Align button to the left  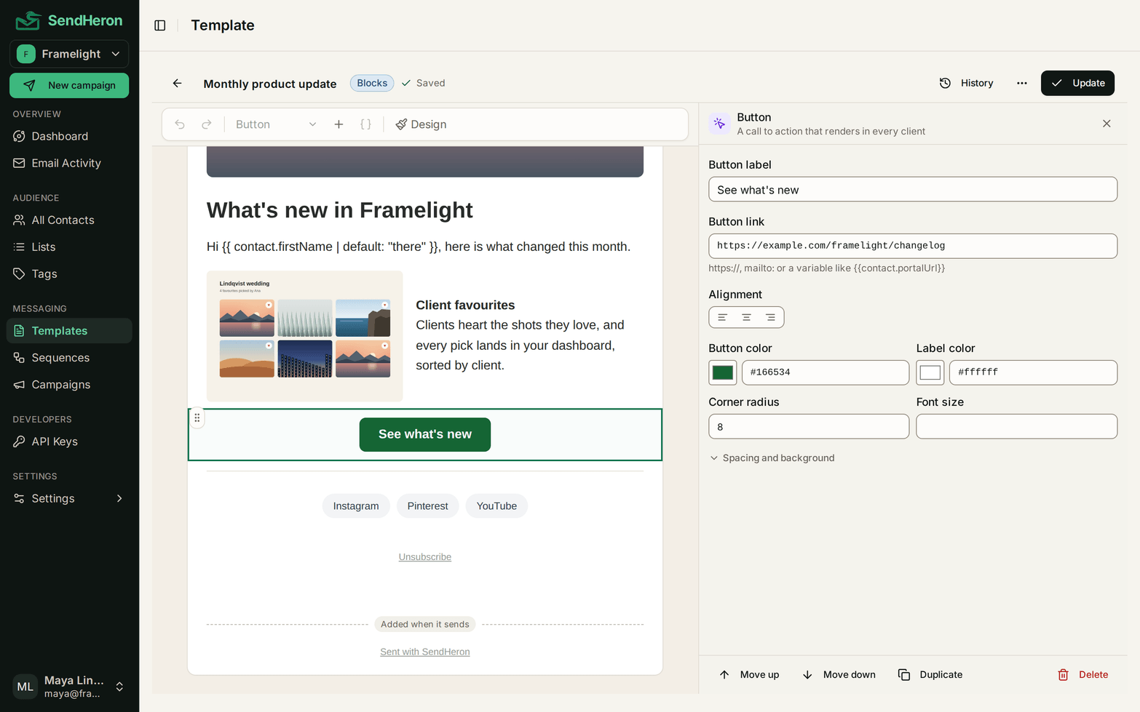722,317
